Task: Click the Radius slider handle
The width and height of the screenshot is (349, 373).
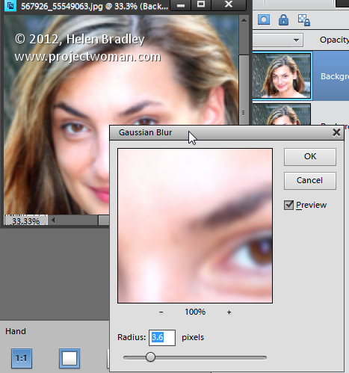Action: coord(150,357)
